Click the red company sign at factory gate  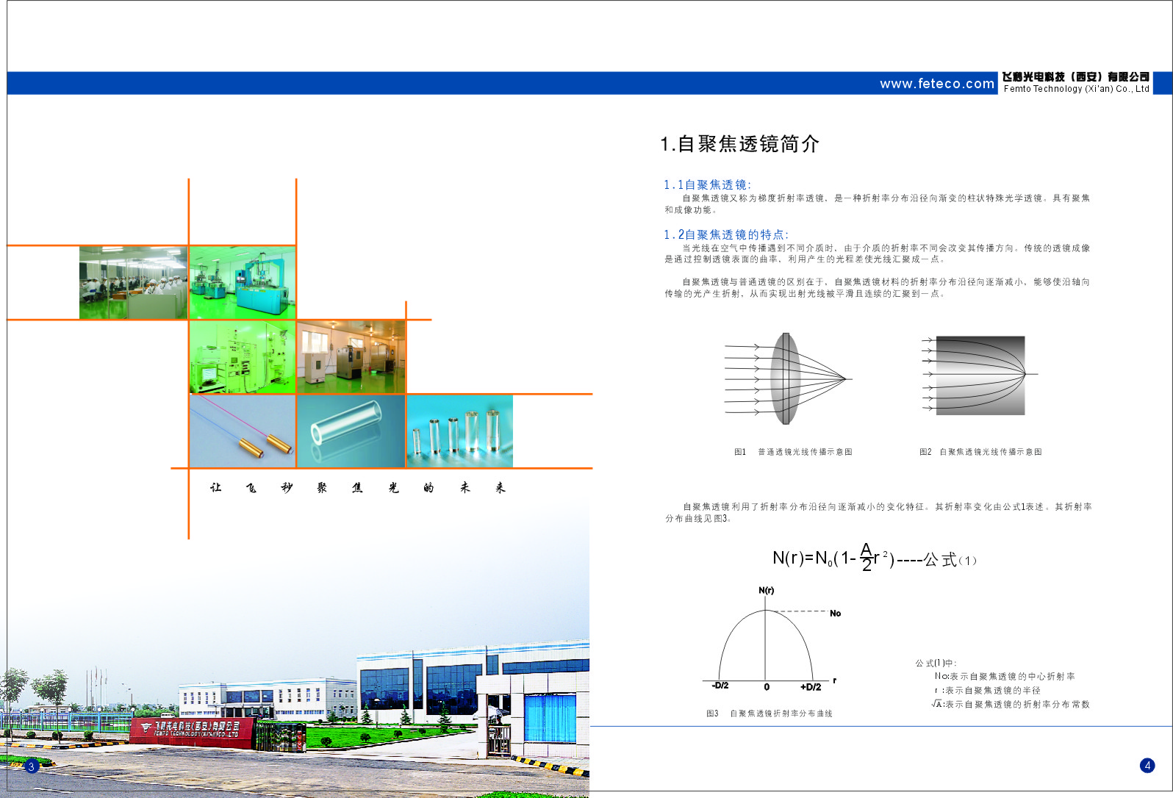193,729
